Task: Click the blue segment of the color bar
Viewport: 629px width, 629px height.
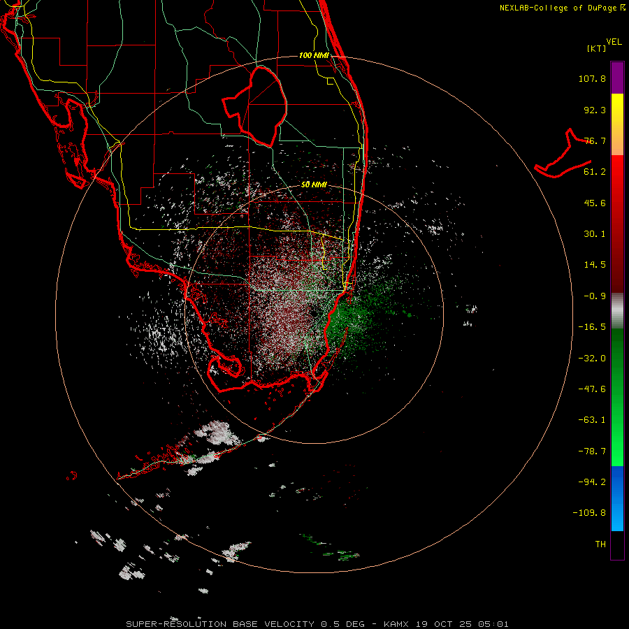Action: 617,498
